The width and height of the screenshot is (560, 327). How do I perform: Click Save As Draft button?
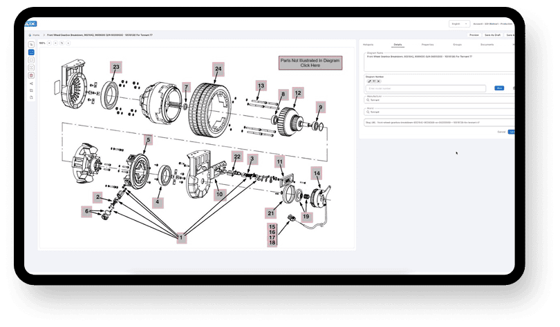pos(492,35)
